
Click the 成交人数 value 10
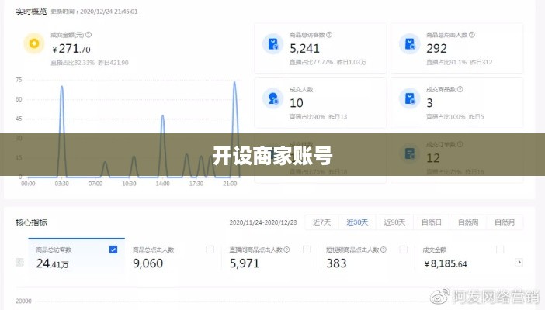click(x=297, y=103)
